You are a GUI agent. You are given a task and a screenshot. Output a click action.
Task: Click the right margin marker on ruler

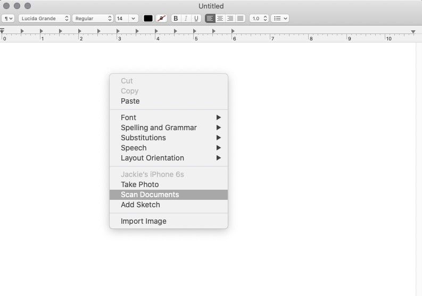click(x=413, y=32)
